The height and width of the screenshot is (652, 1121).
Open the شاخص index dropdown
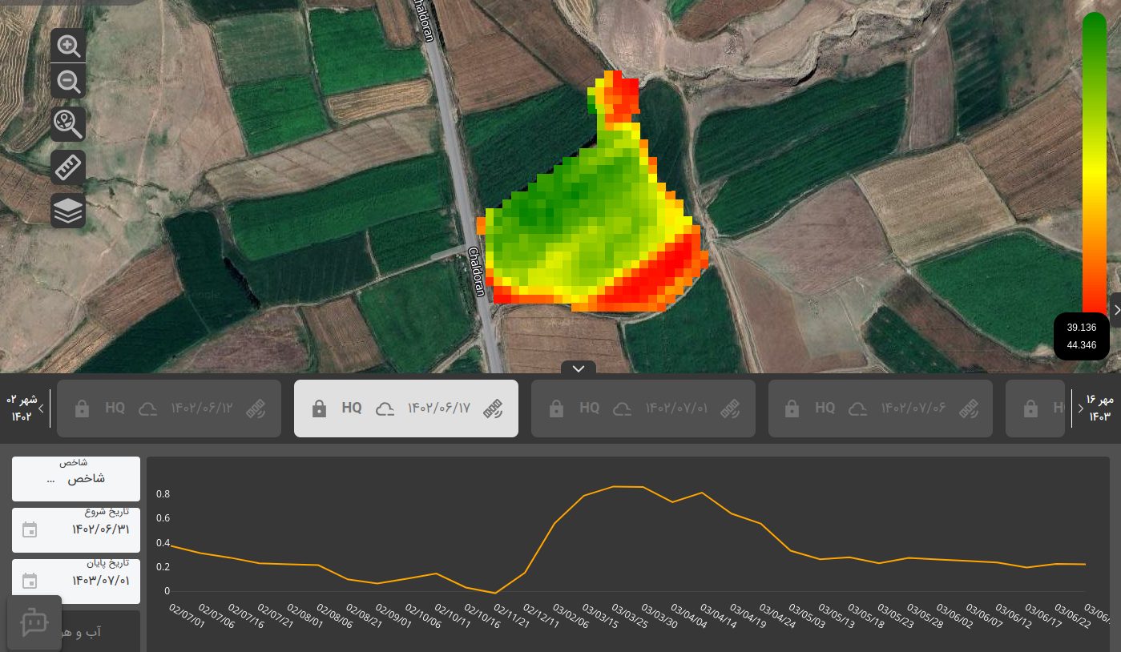click(x=76, y=479)
